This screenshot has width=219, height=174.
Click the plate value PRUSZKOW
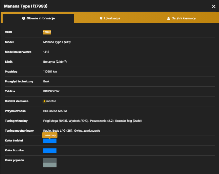[51, 91]
